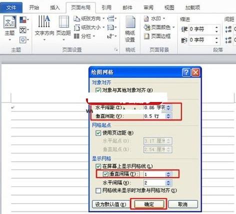Click 垂直间隔 value field
This screenshot has height=214, width=236.
(x=154, y=174)
